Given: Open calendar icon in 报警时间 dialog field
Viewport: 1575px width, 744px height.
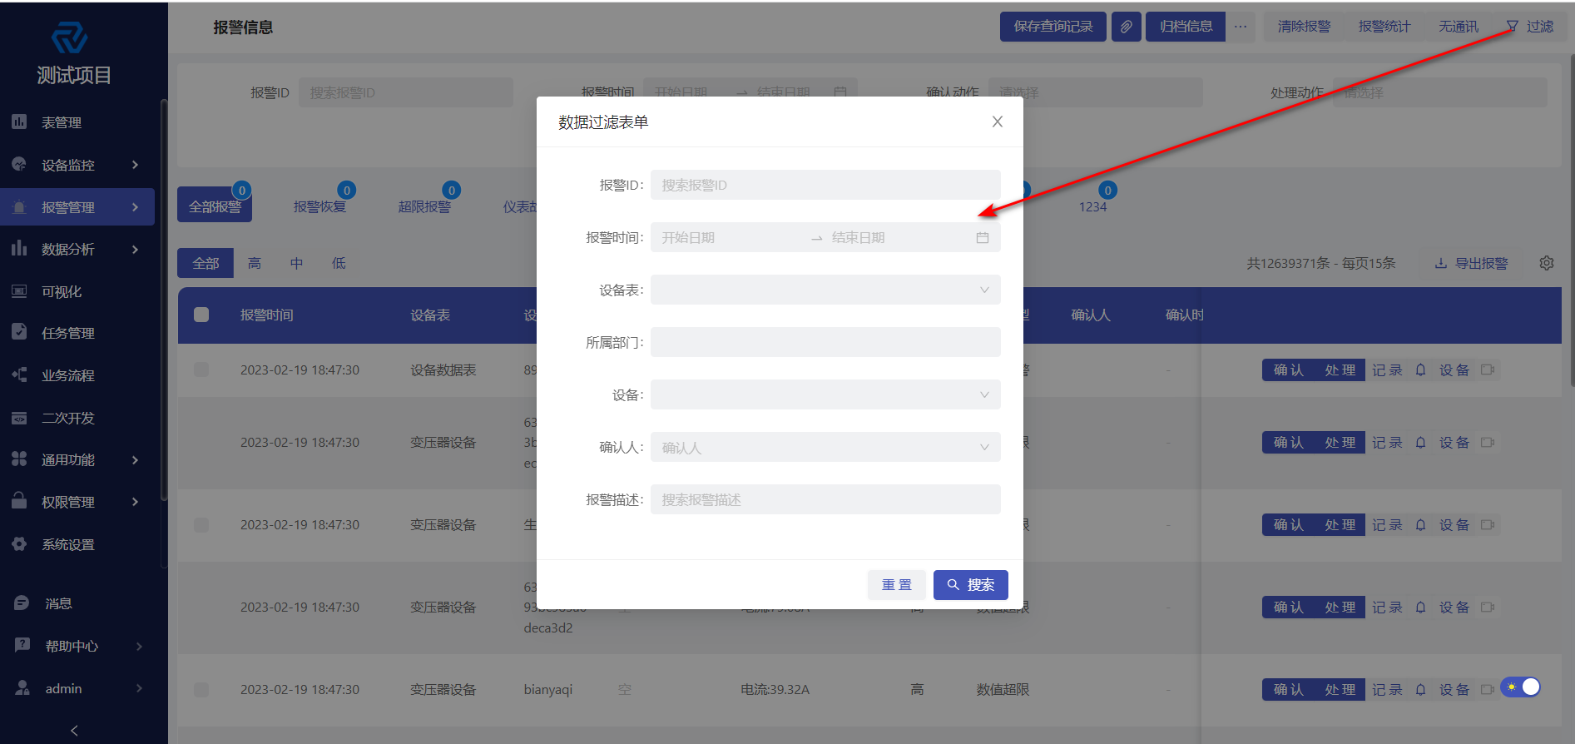Looking at the screenshot, I should coord(983,238).
